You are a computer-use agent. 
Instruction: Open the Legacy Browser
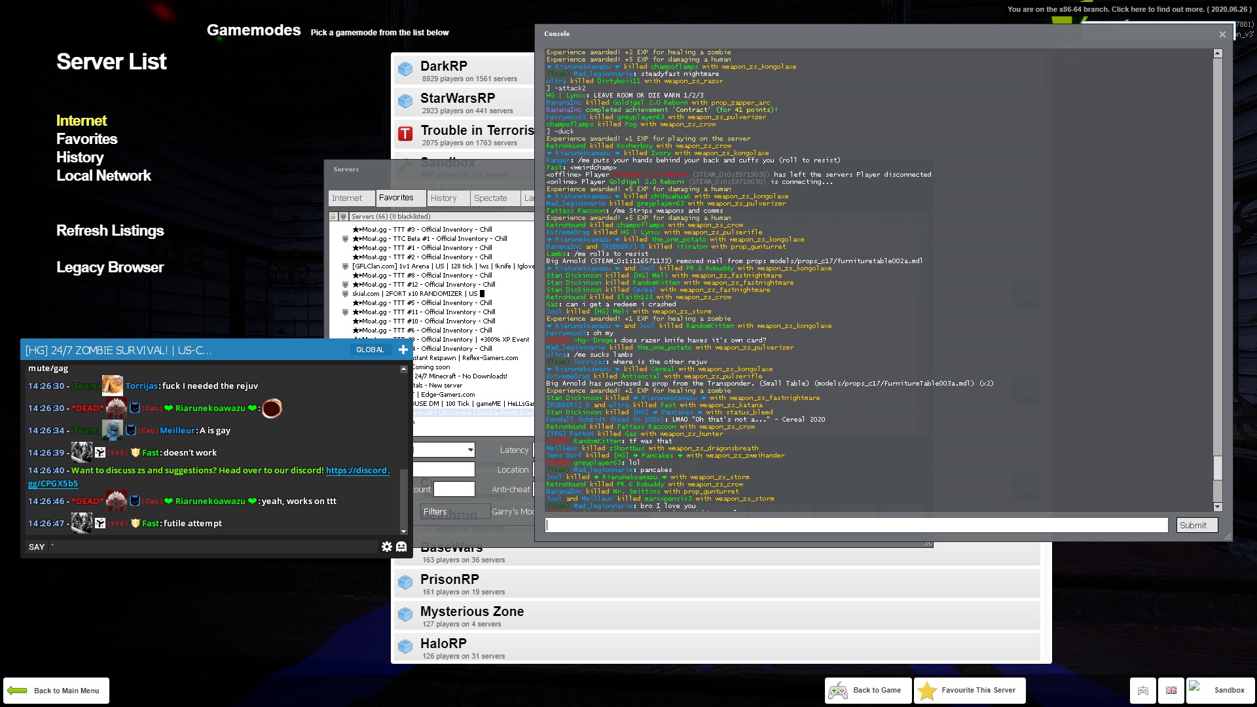tap(110, 267)
